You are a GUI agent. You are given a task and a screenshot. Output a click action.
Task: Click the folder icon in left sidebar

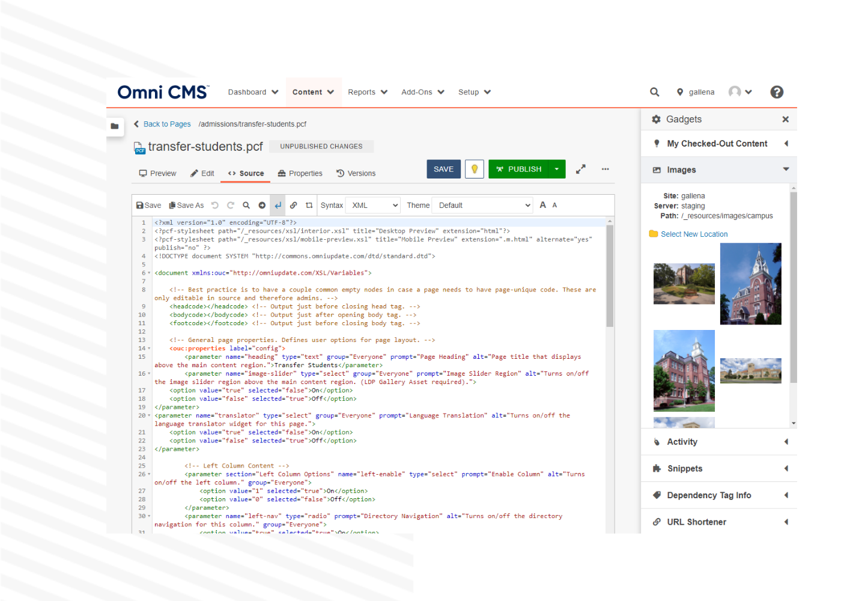(115, 126)
